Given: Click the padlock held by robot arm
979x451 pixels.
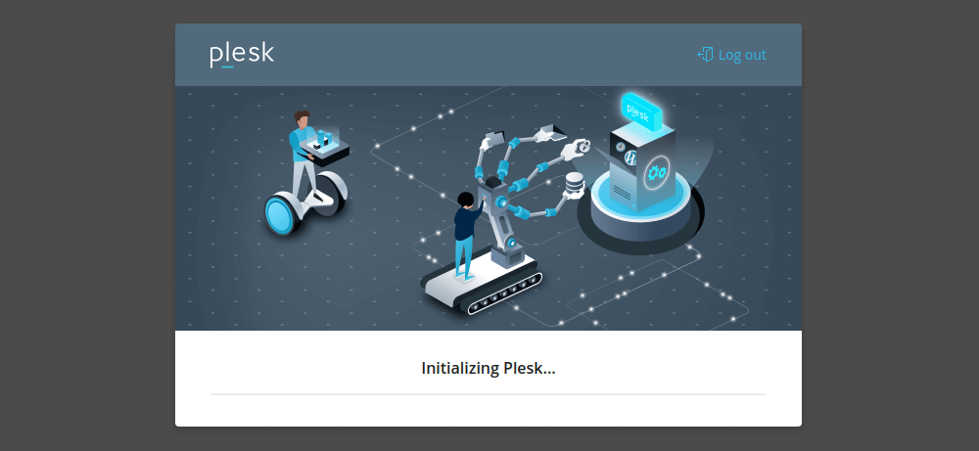Looking at the screenshot, I should (583, 147).
